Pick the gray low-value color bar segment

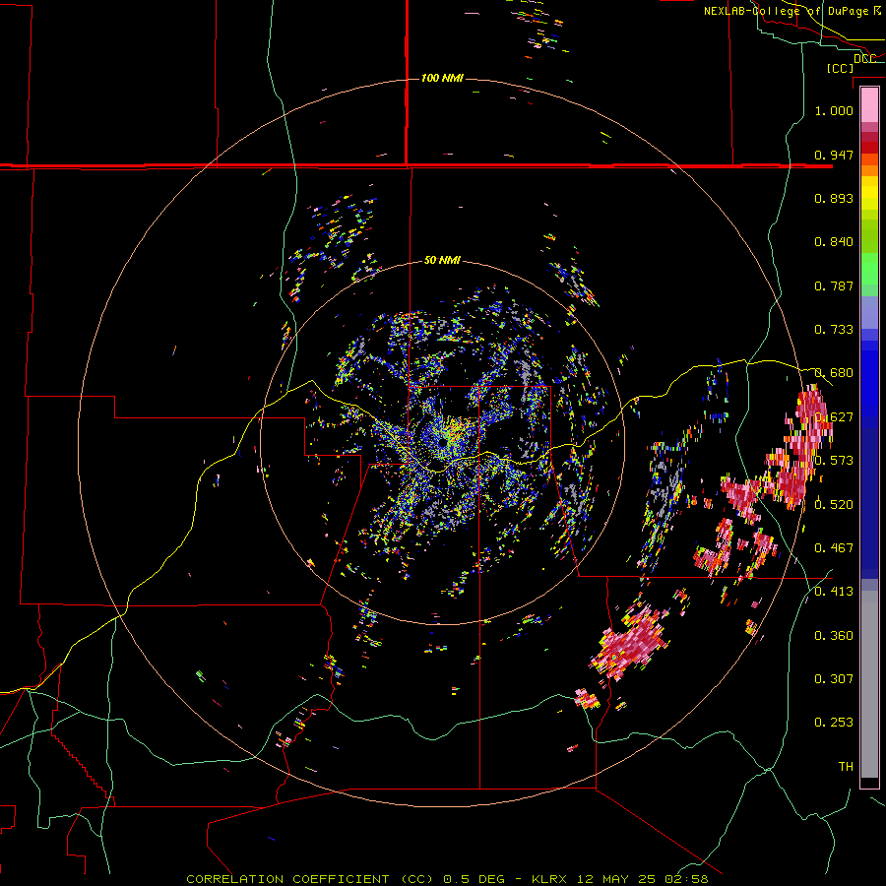pyautogui.click(x=869, y=684)
